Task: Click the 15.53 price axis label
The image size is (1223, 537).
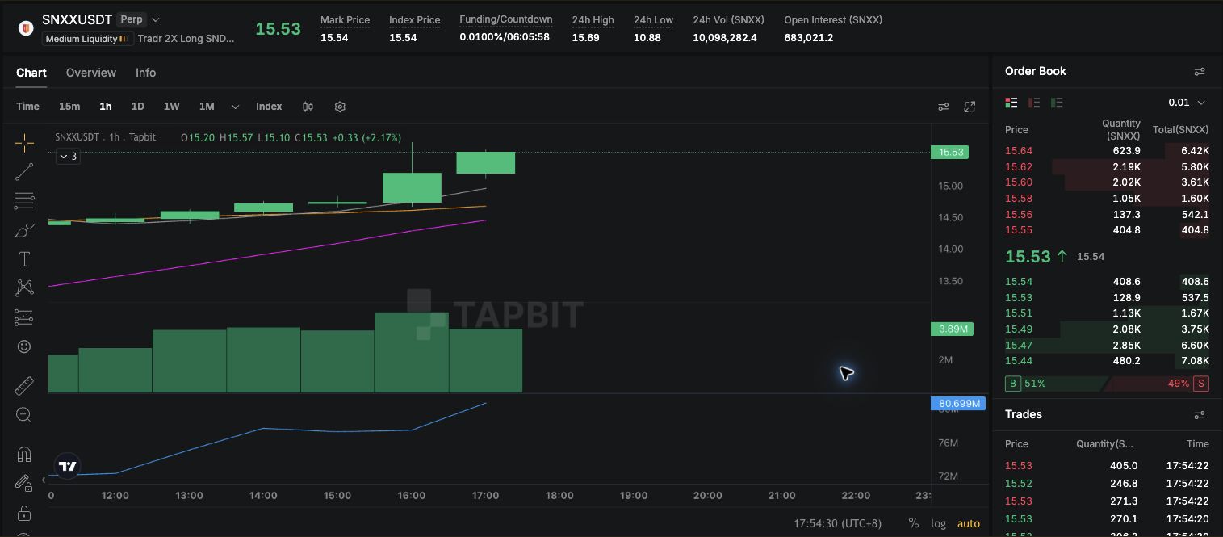Action: [951, 152]
